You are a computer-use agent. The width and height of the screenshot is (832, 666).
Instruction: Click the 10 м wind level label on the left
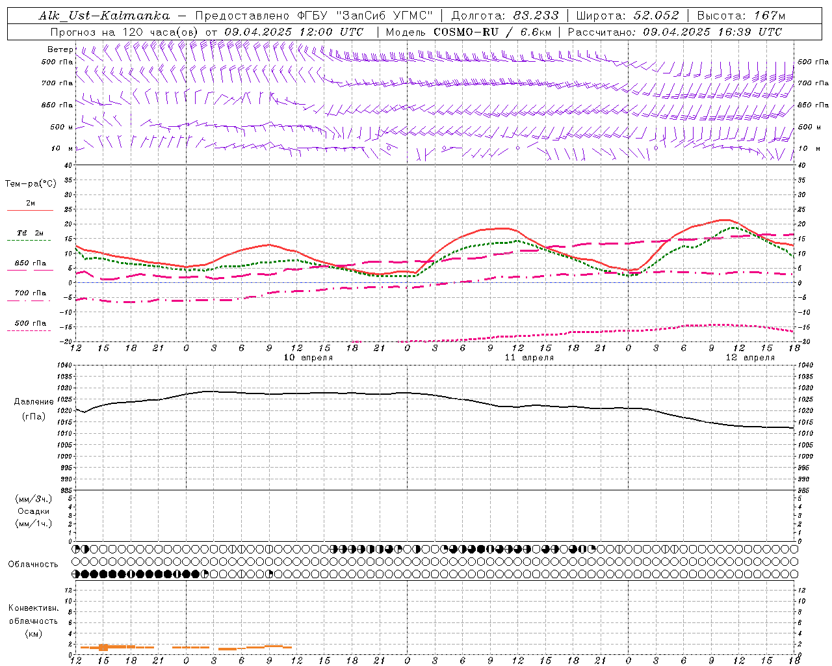pos(62,148)
